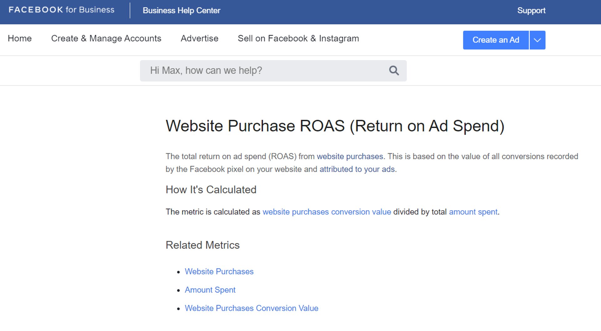Click the How It's Calculated heading
Image resolution: width=601 pixels, height=331 pixels.
[x=211, y=190]
